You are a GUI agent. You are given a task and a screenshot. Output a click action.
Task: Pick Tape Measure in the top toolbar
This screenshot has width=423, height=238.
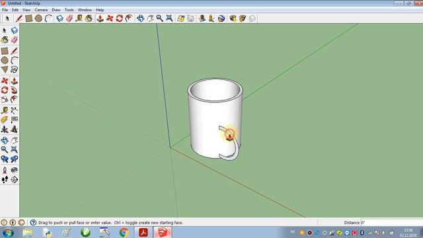pyautogui.click(x=79, y=19)
